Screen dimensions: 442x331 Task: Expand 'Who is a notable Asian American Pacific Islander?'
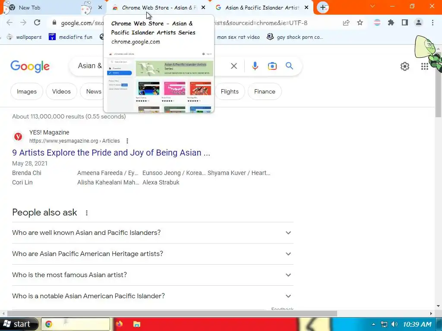153,296
